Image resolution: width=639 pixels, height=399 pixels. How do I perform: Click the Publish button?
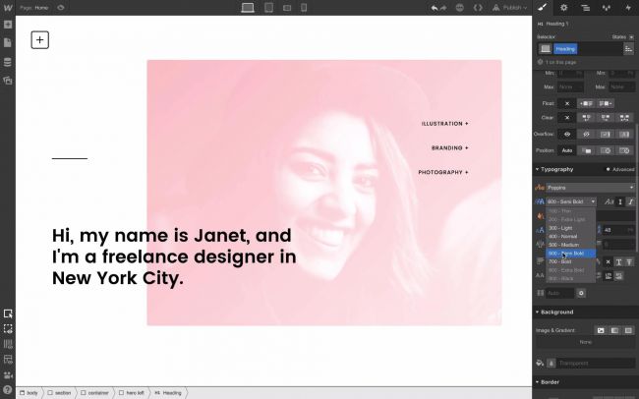515,8
